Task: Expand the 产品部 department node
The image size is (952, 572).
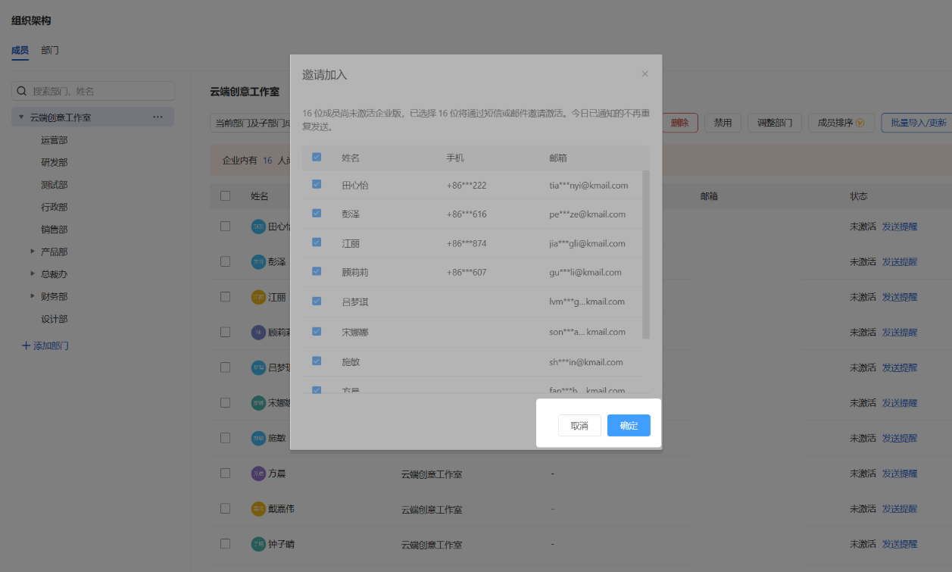Action: pyautogui.click(x=32, y=251)
